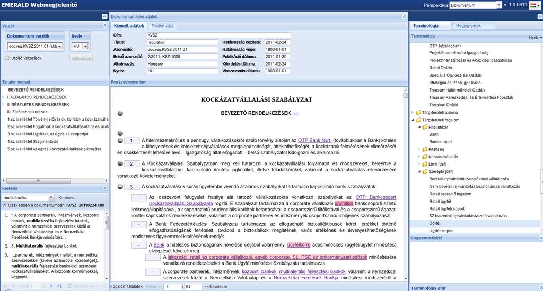The image size is (543, 291).
Task: Expand the Kitettség folder
Action: point(419,149)
